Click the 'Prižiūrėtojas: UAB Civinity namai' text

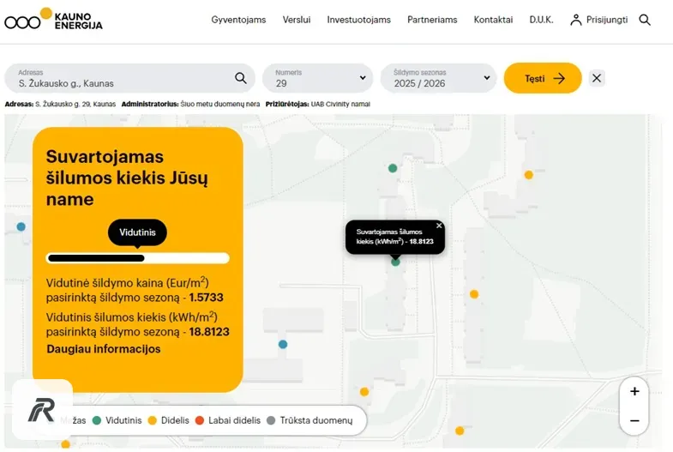[x=317, y=104]
